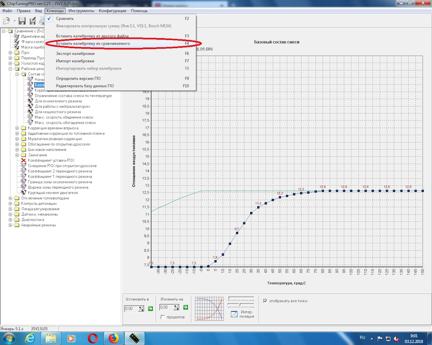
Task: Click the icon of Граница зоны экономичного режима
Action: (24, 182)
